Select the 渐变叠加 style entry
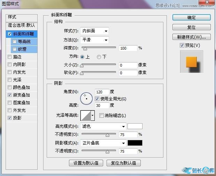 pyautogui.click(x=22, y=95)
